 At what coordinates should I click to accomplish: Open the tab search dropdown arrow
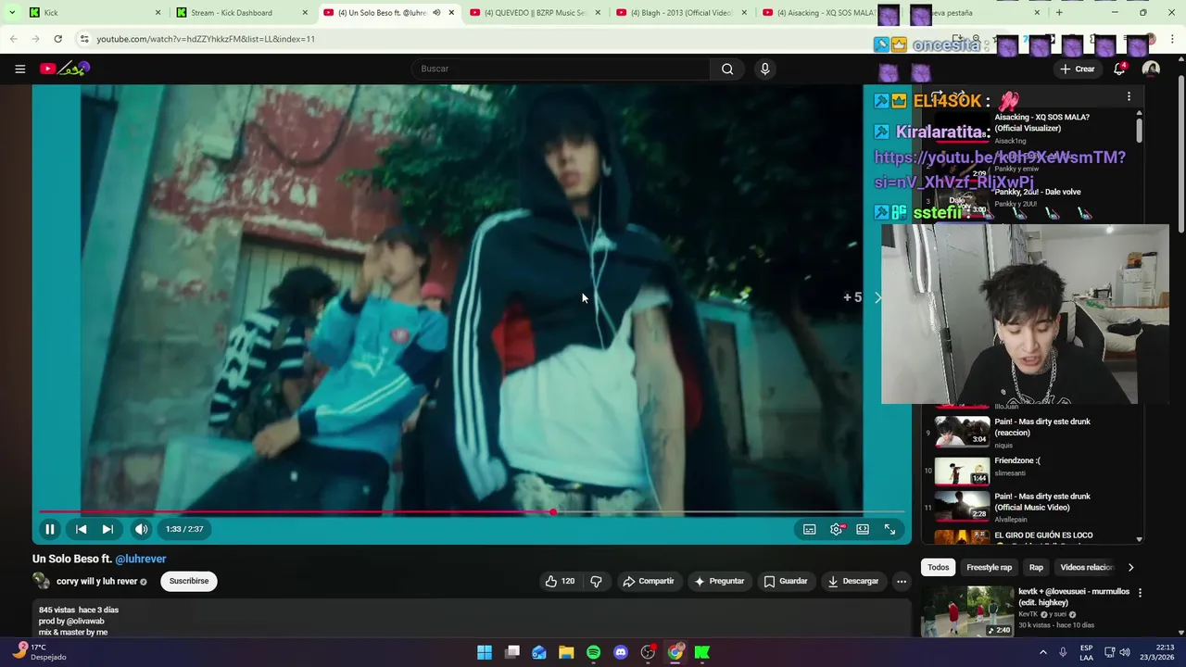[11, 12]
